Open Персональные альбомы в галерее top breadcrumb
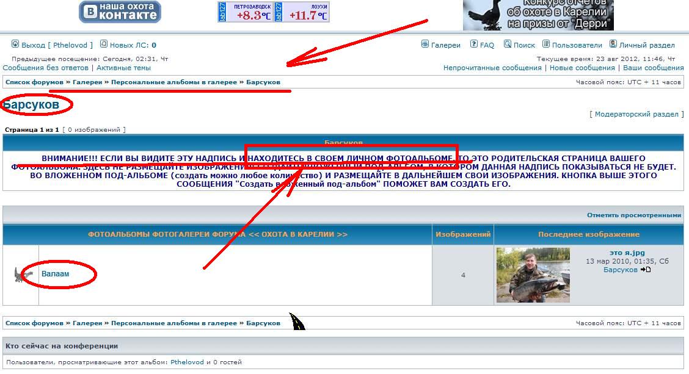This screenshot has height=374, width=689. click(x=173, y=82)
